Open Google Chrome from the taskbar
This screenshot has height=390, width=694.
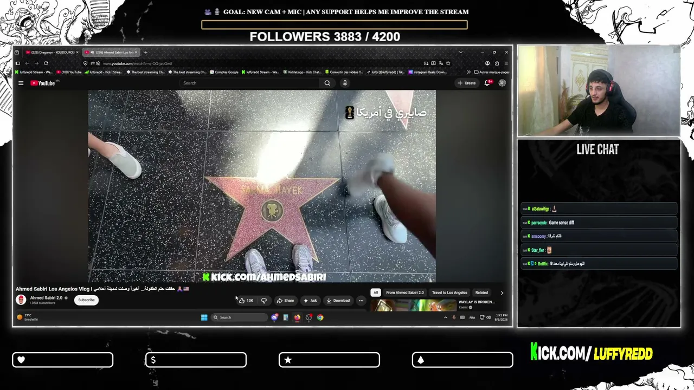click(320, 317)
